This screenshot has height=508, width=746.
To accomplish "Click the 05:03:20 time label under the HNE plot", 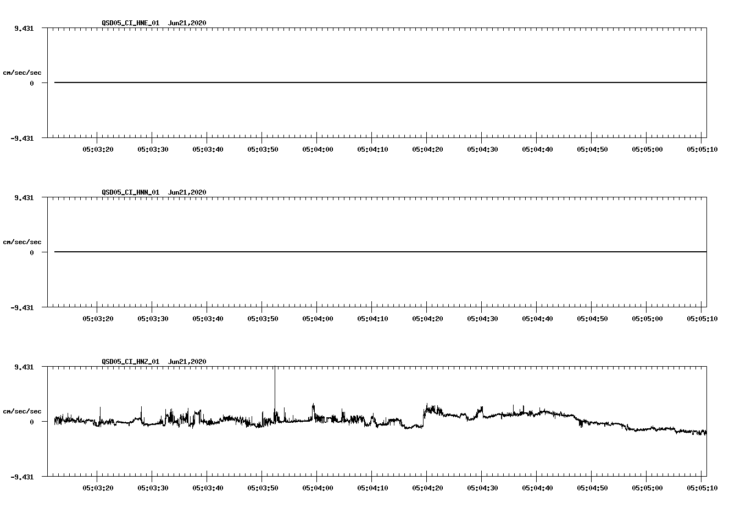I will [x=98, y=150].
